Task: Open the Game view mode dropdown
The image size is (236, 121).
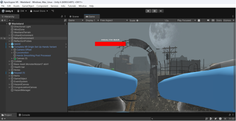Action: 76,20
